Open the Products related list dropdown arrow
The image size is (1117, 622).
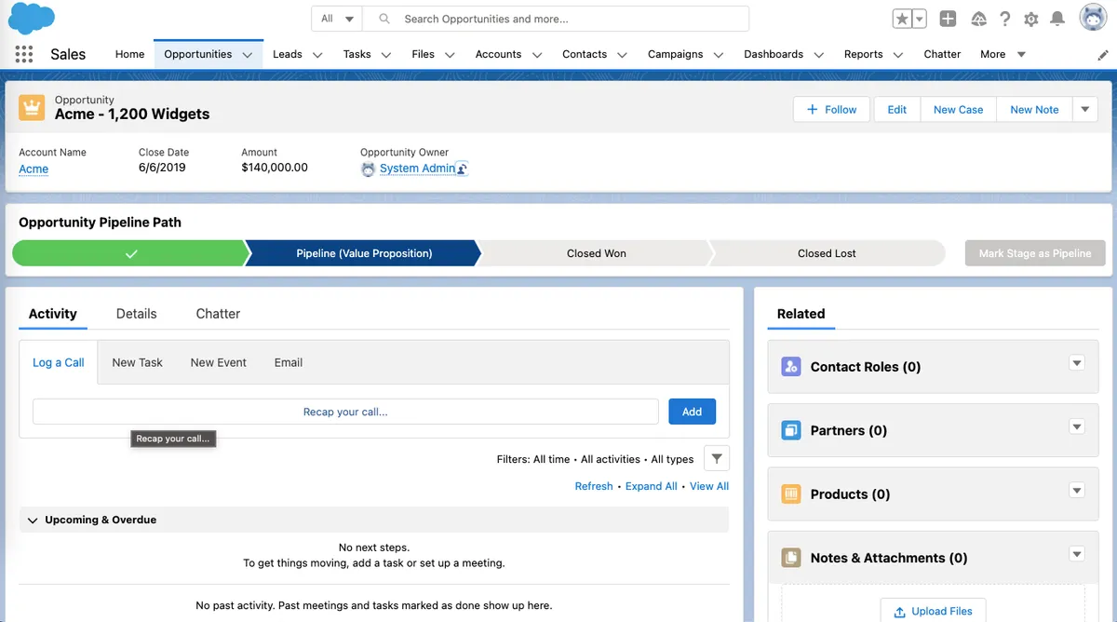coord(1077,491)
